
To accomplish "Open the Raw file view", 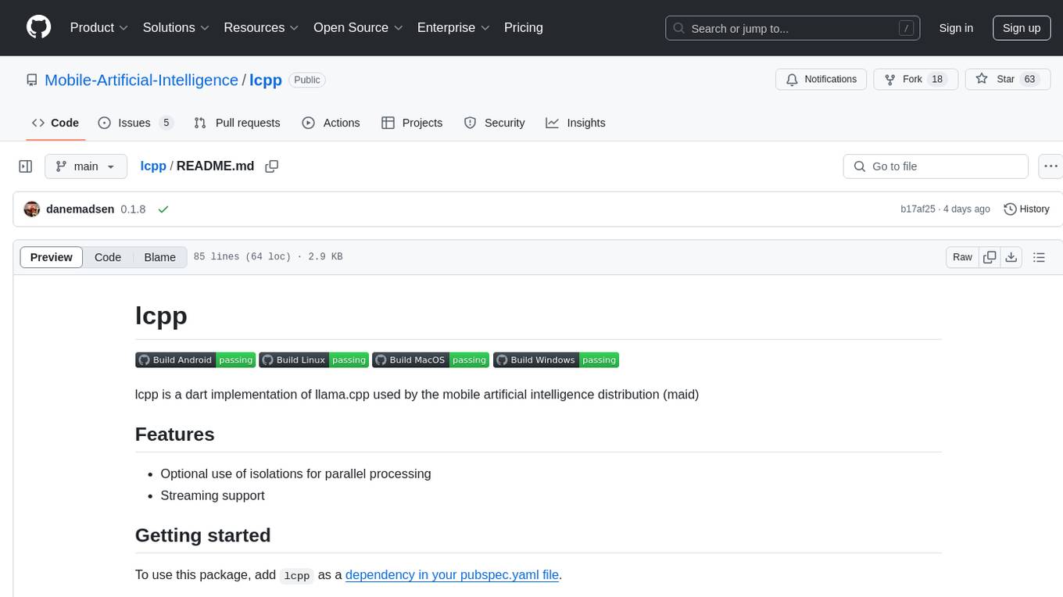I will point(962,257).
